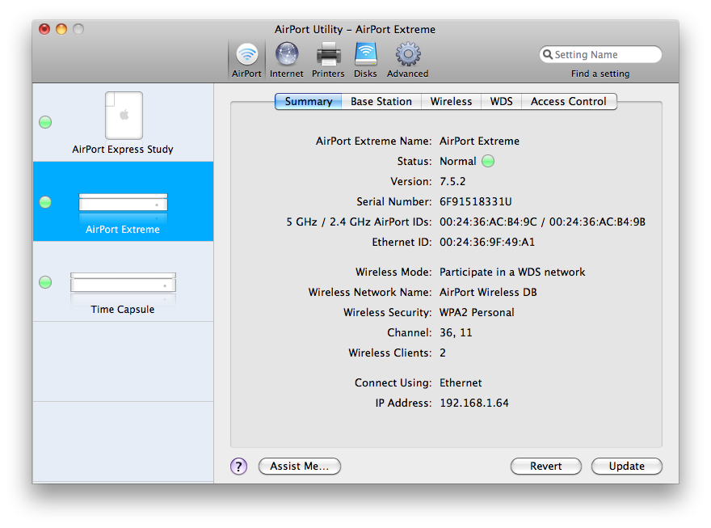The height and width of the screenshot is (528, 711).
Task: Click the purple help question mark button
Action: [x=238, y=466]
